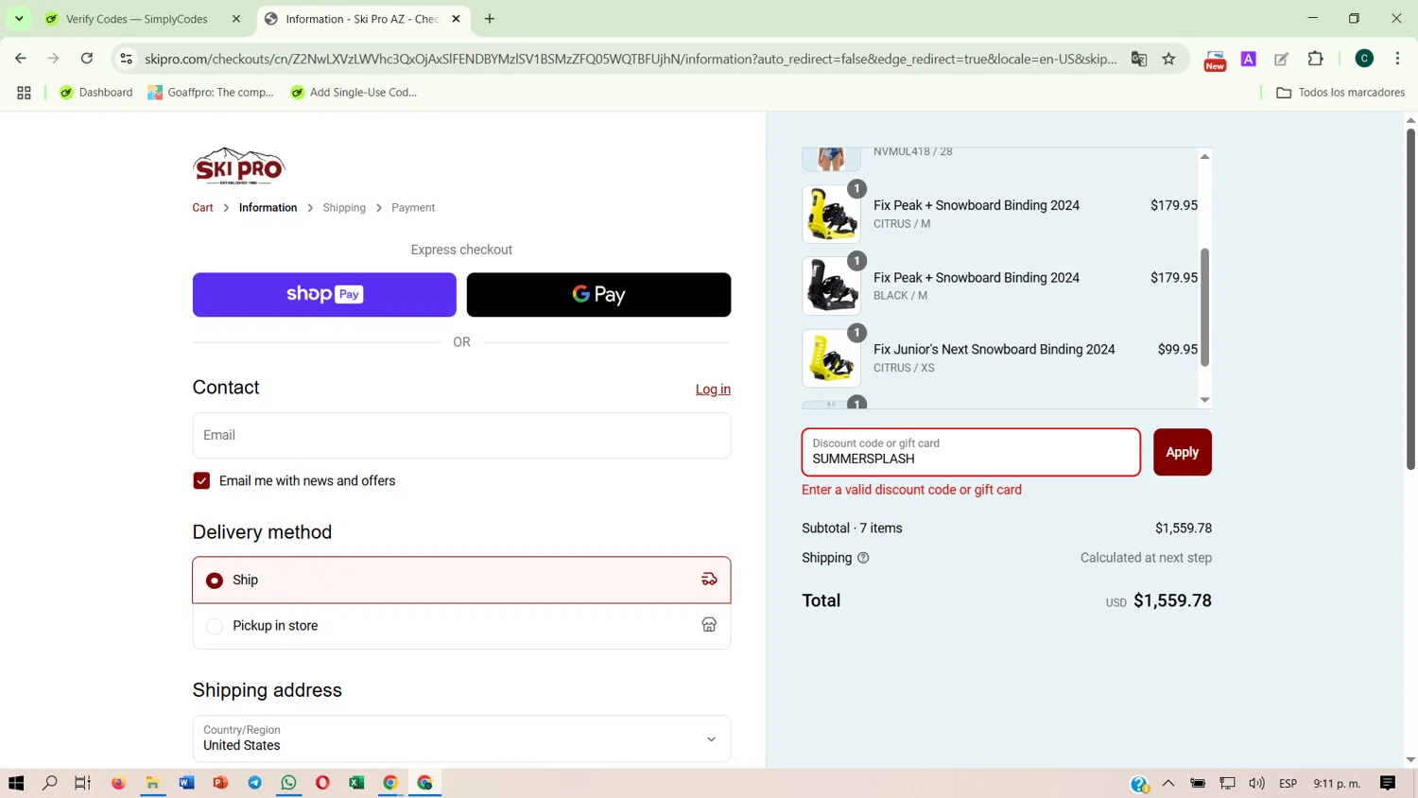
Task: Select the Information Ski Pro tab
Action: click(x=362, y=19)
